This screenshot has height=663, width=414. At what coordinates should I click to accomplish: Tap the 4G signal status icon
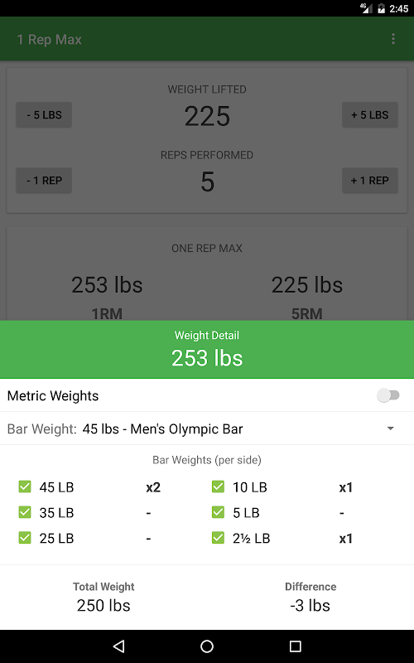click(366, 8)
